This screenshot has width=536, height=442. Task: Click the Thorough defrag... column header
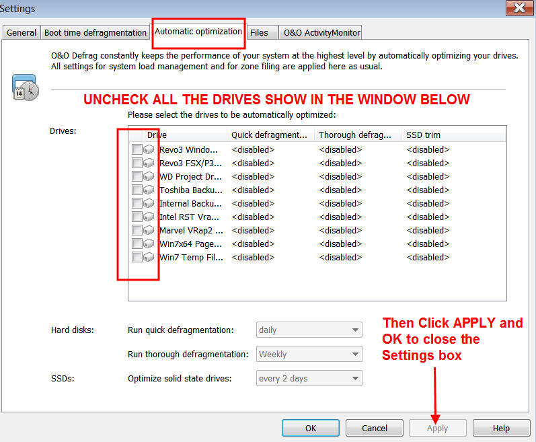358,135
